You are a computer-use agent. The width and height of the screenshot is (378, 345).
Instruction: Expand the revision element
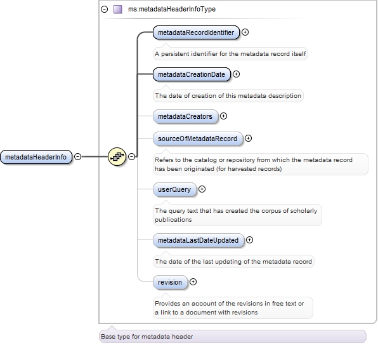193,282
